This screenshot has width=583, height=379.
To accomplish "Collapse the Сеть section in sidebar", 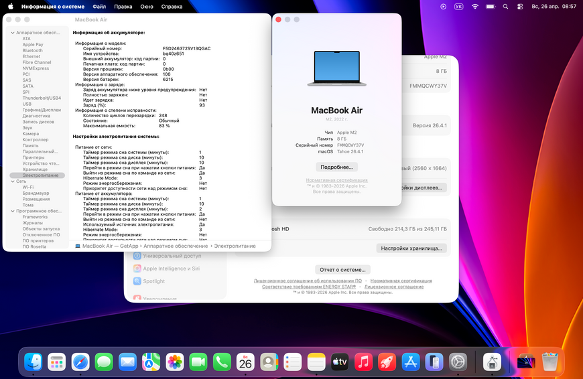I will tap(13, 181).
